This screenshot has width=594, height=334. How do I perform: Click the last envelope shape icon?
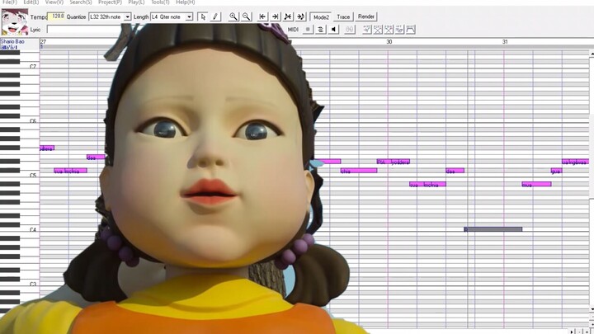pos(411,29)
